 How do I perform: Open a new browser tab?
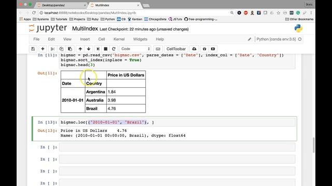(x=146, y=5)
